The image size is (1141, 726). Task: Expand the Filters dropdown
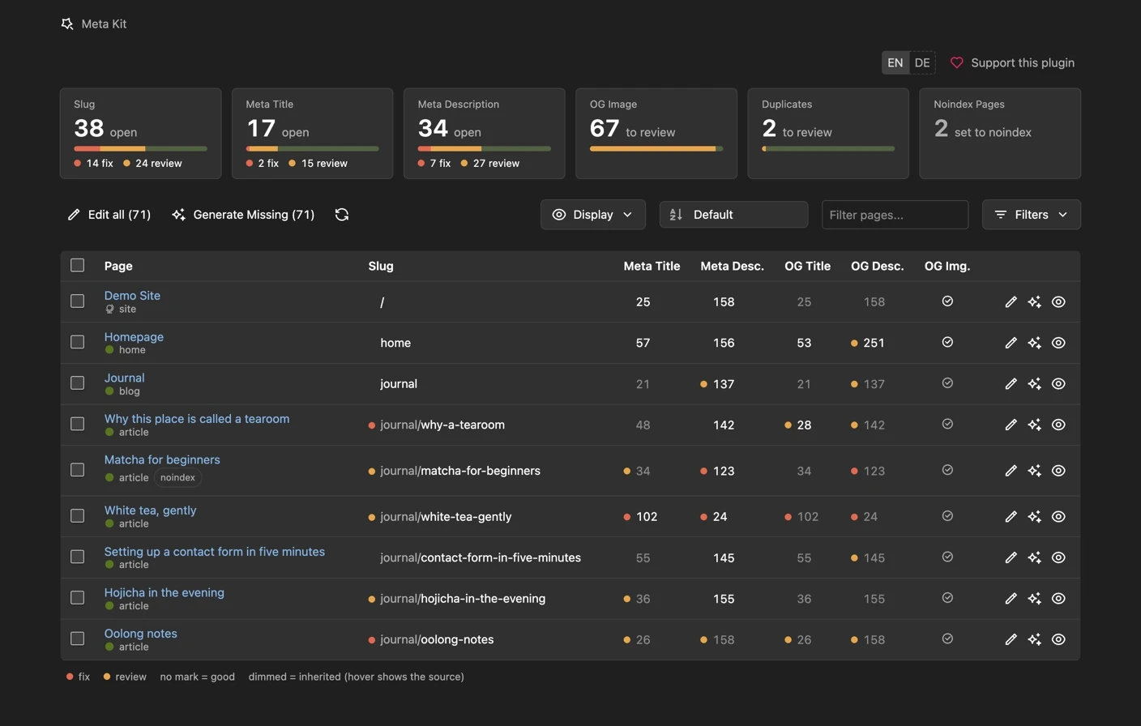pos(1031,215)
